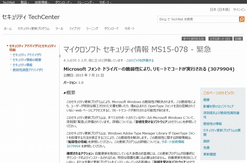Open the 技術情報 dropdown menu
The height and width of the screenshot is (163, 247).
[x=42, y=2]
